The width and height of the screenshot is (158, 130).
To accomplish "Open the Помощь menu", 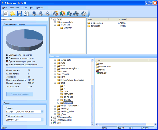I will (40, 8).
